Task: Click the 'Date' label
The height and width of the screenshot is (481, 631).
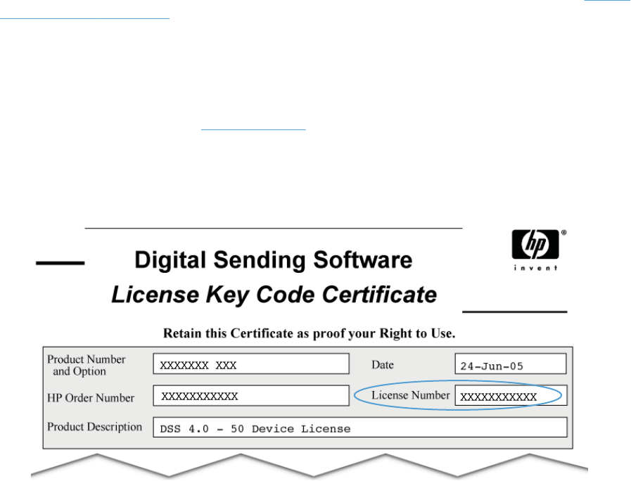Action: pyautogui.click(x=382, y=365)
